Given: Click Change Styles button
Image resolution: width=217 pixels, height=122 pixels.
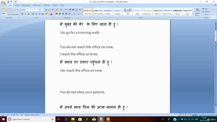Looking at the screenshot, I should coord(197,12).
